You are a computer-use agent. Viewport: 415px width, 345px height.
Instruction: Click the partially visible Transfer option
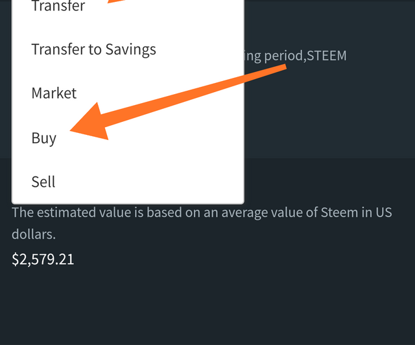coord(58,7)
